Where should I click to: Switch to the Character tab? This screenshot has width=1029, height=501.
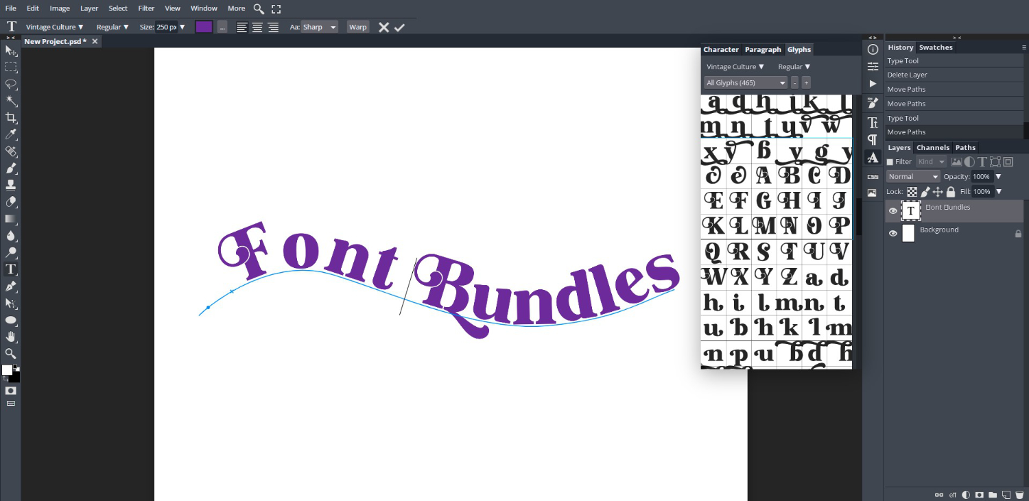pyautogui.click(x=721, y=49)
